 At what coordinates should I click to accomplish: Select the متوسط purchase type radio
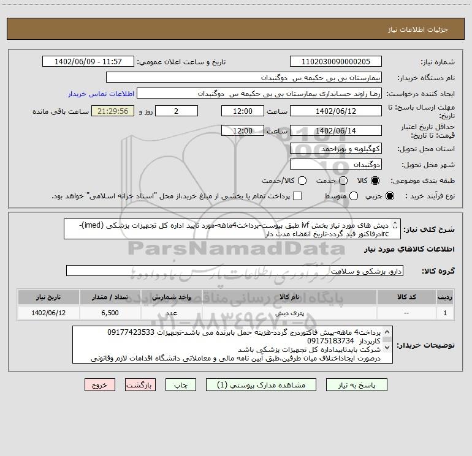point(354,196)
